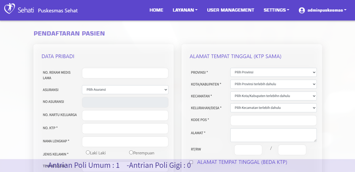
Task: Click the Puskesmas Sehat brand title
Action: (58, 11)
